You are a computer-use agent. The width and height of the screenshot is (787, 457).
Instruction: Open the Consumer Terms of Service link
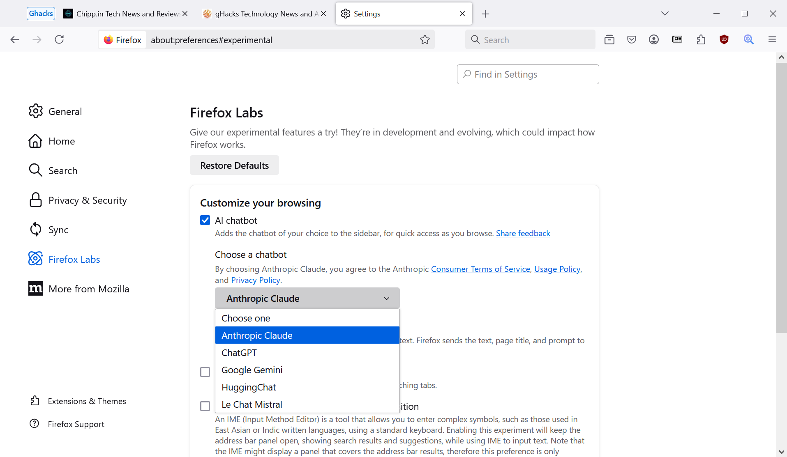480,269
